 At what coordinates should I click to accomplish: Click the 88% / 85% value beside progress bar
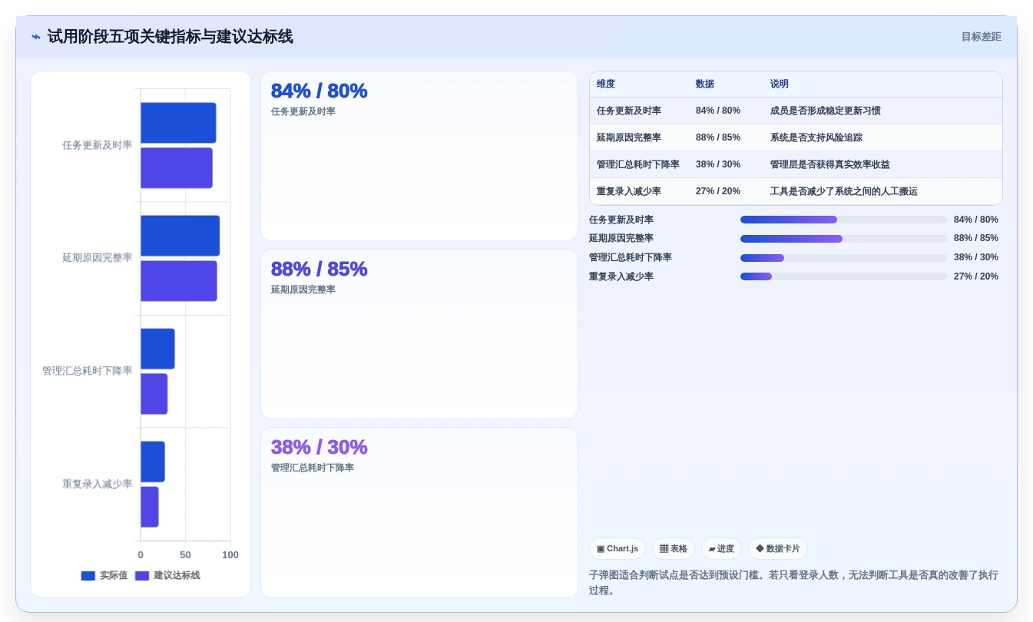[976, 239]
